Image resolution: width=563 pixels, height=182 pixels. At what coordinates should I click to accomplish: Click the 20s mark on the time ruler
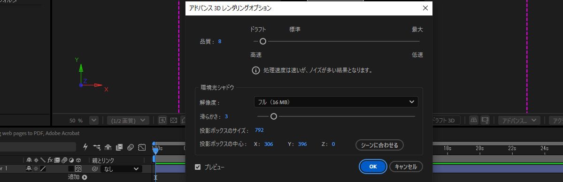pyautogui.click(x=480, y=148)
